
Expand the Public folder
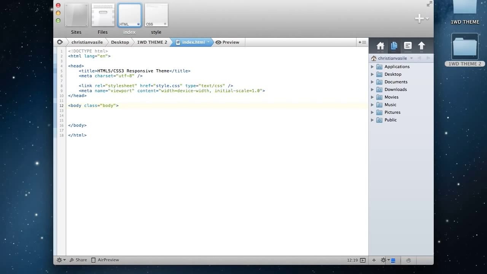372,120
